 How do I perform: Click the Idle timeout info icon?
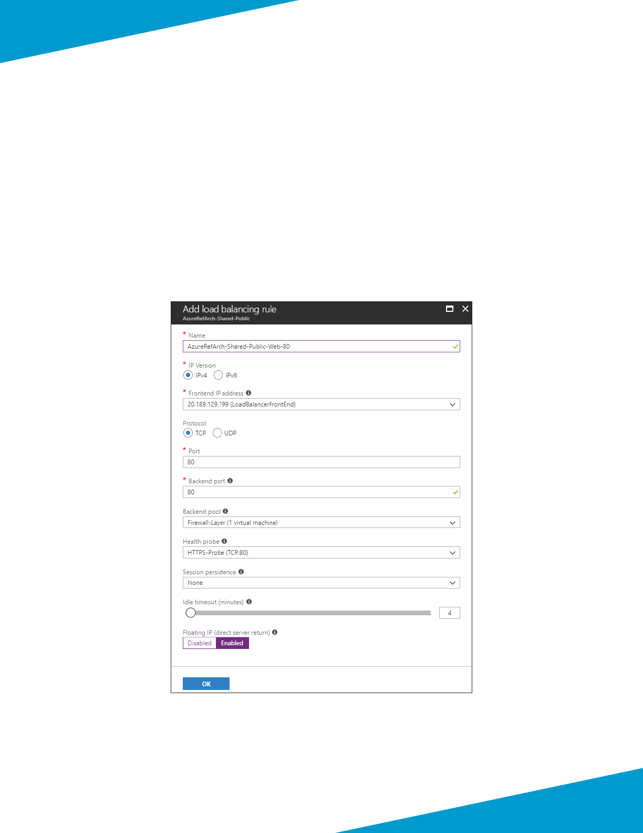pyautogui.click(x=249, y=602)
